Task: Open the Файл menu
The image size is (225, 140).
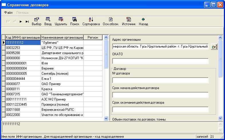Action: click(x=8, y=13)
